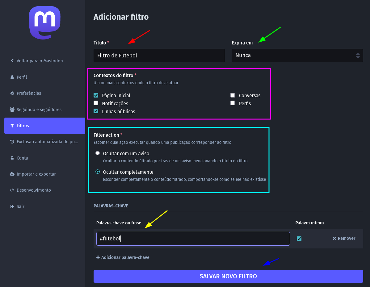Viewport: 370px width, 287px height.
Task: Select the Filtros sidebar item
Action: (44, 126)
